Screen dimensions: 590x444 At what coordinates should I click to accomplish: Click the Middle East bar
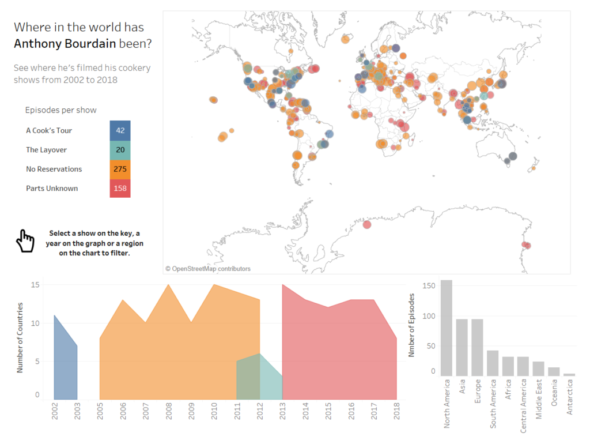(539, 368)
